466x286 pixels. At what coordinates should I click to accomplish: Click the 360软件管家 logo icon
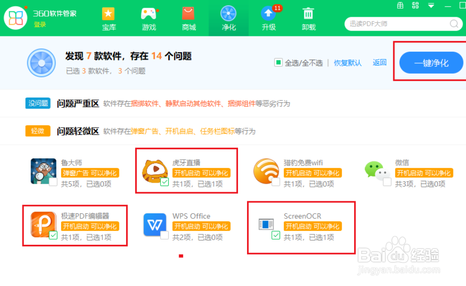tap(15, 18)
